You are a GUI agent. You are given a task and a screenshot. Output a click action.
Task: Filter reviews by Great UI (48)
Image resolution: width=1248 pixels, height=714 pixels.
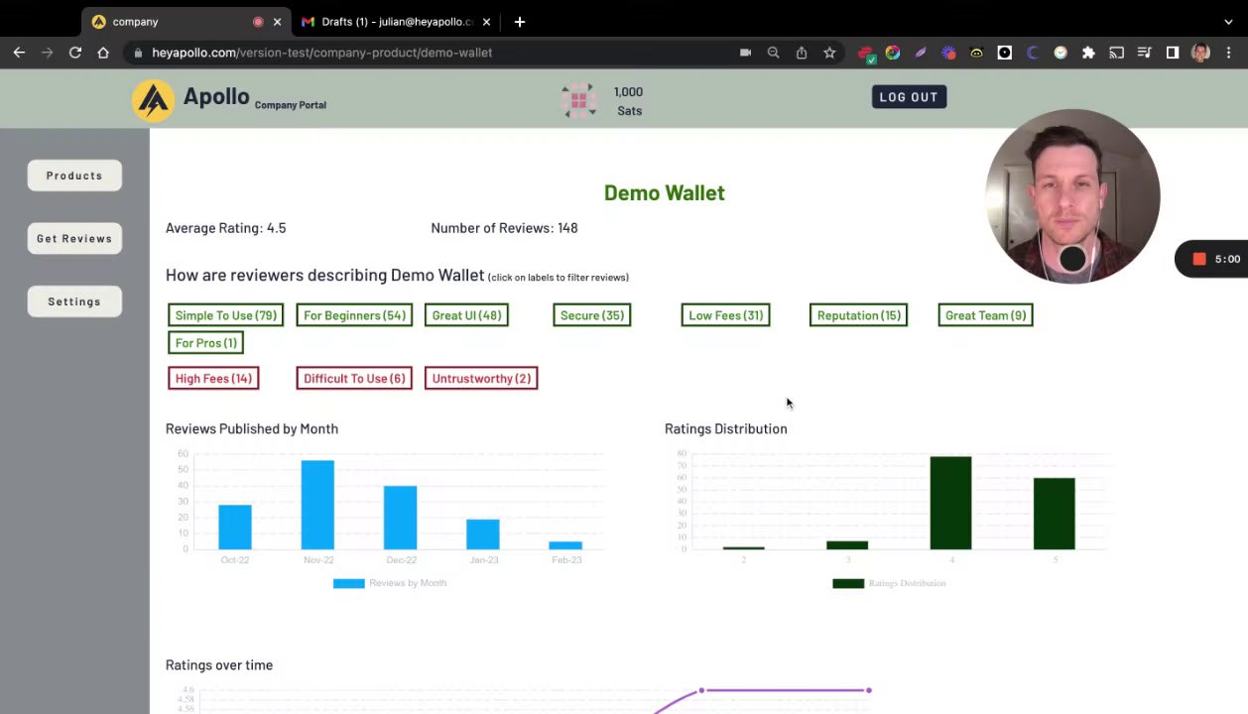(x=466, y=315)
